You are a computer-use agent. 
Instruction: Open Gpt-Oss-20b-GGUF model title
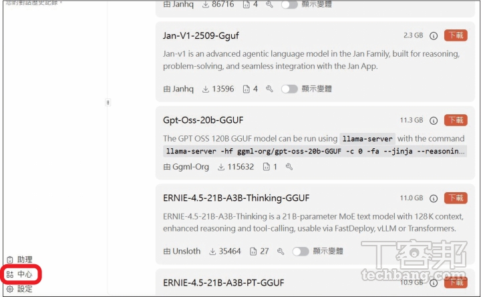203,120
